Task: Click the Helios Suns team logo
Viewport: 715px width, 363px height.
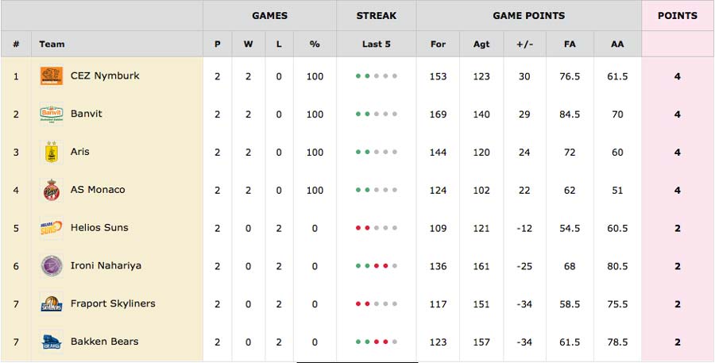Action: 52,227
